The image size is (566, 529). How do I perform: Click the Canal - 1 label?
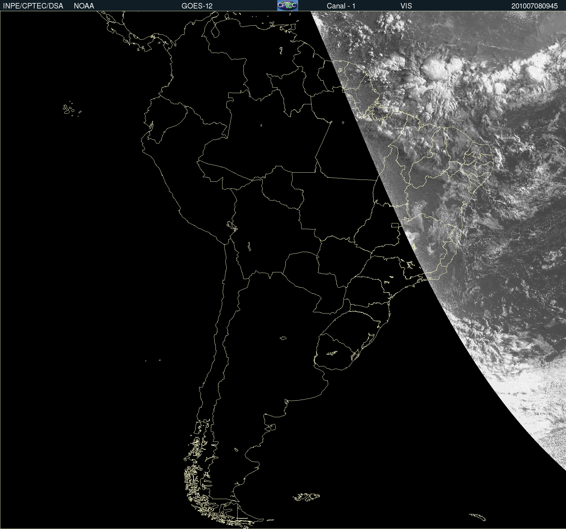click(x=341, y=6)
